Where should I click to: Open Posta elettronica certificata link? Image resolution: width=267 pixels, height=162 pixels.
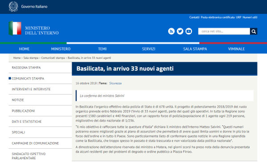coord(218,17)
